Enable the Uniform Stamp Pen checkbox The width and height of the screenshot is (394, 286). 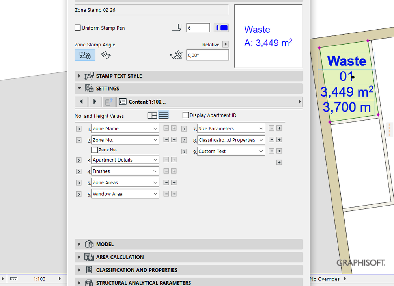[77, 28]
